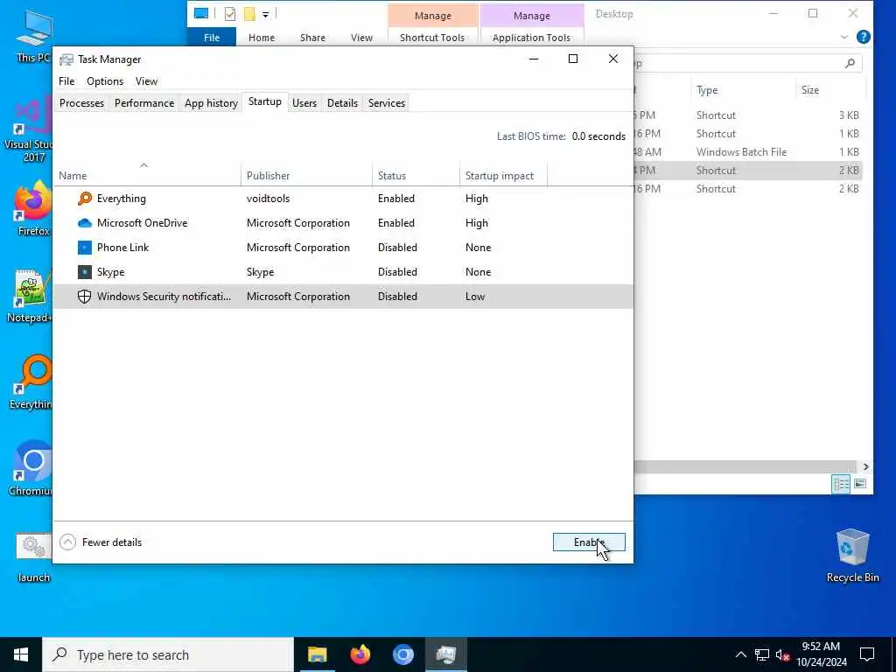The image size is (896, 672).
Task: Click the Windows Security shield icon
Action: (85, 297)
